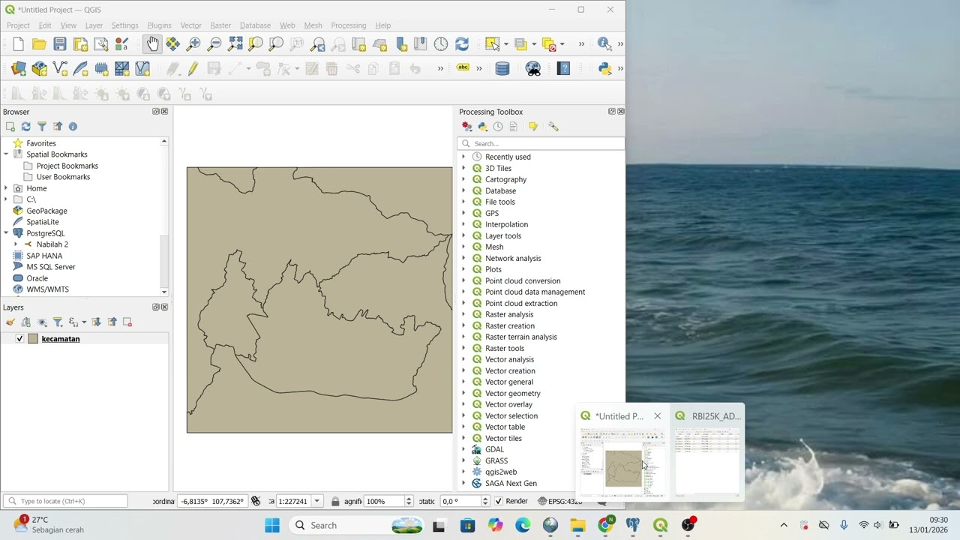
Task: Open the Python Console icon
Action: coord(604,69)
